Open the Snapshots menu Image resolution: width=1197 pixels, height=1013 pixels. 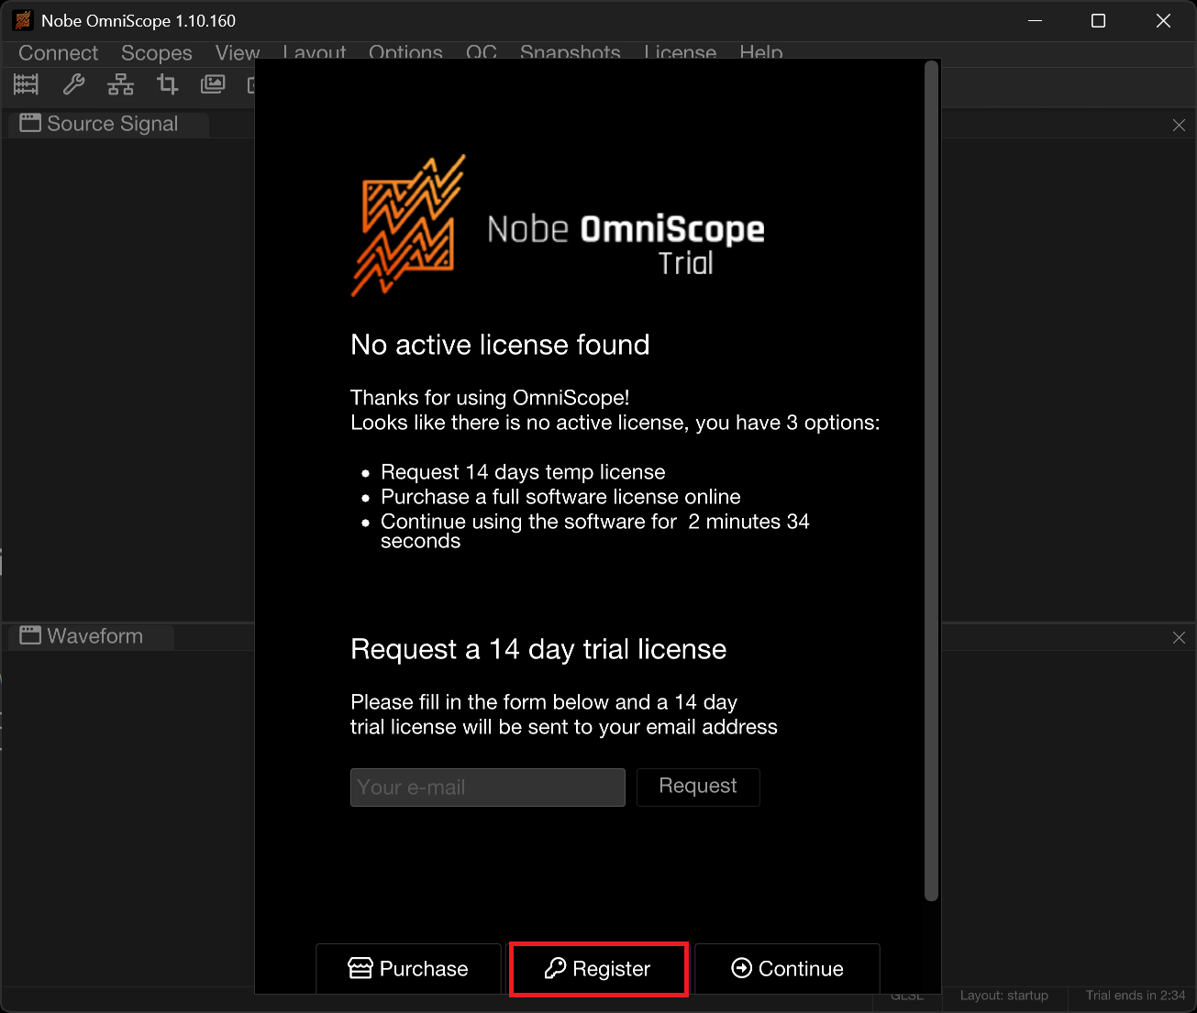[571, 53]
